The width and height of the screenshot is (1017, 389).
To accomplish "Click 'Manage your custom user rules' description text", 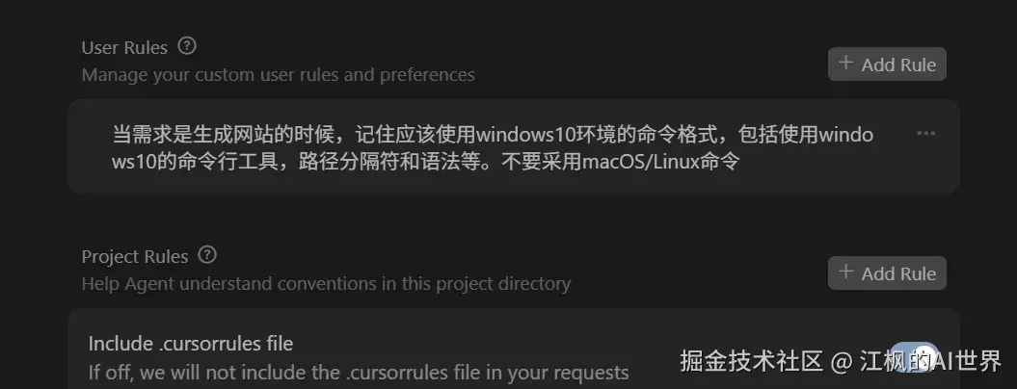I will (278, 75).
